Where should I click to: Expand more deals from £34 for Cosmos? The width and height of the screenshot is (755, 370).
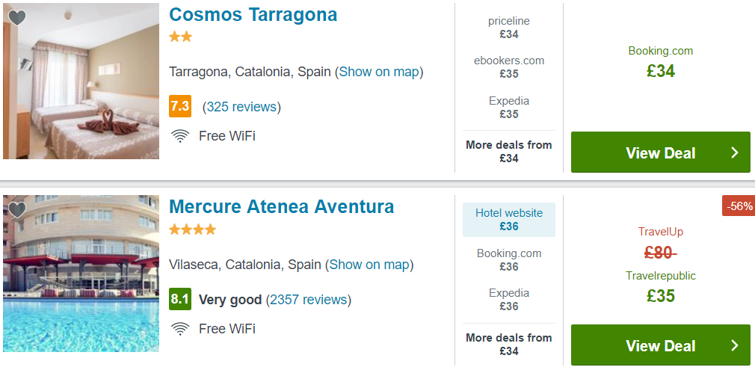[x=509, y=151]
